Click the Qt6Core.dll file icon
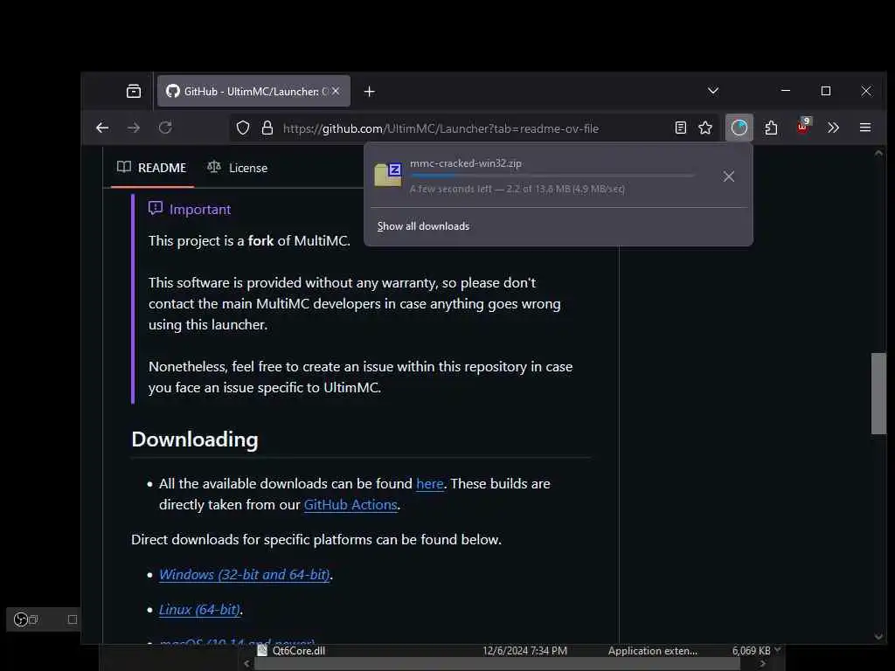The width and height of the screenshot is (895, 671). click(262, 650)
